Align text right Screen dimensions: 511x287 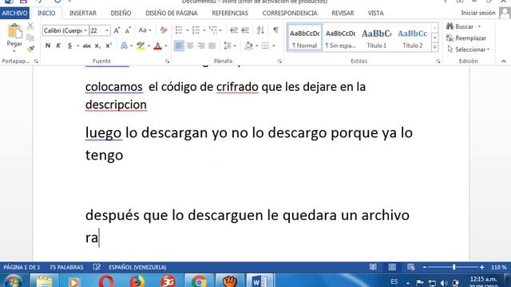[201, 46]
